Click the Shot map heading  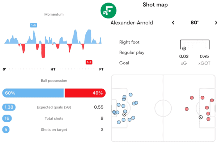pyautogui.click(x=155, y=5)
